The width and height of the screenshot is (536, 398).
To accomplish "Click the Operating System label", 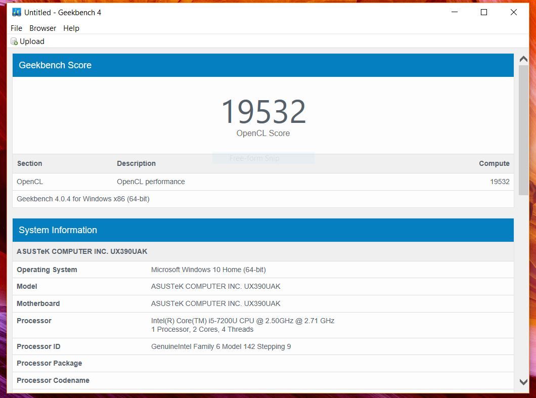I will 47,270.
